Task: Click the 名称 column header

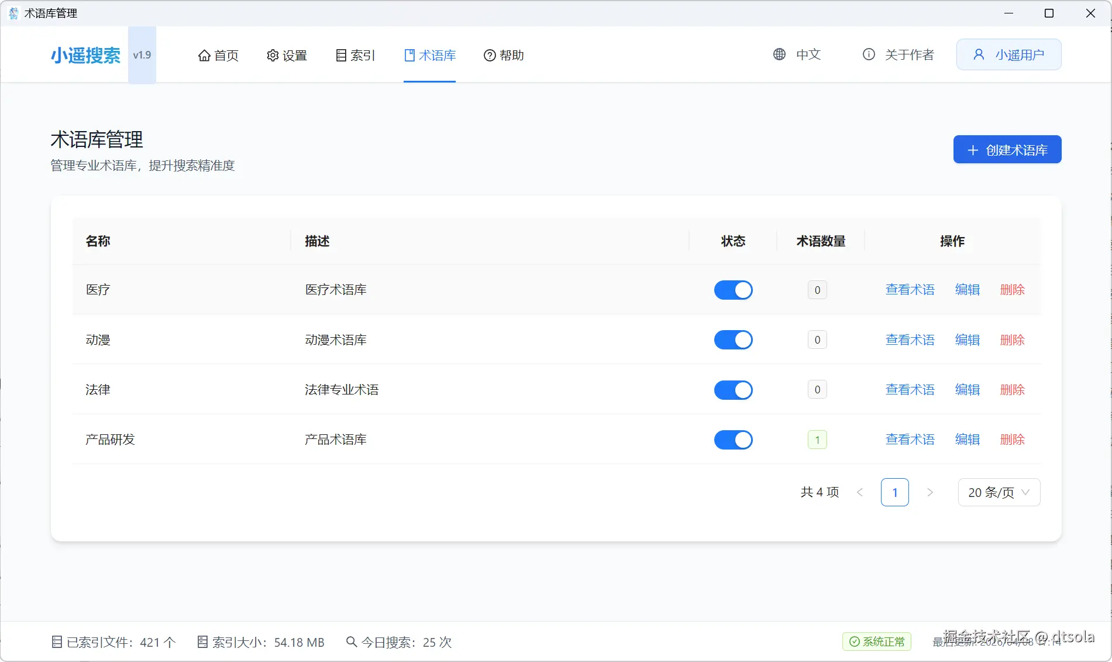Action: pos(98,241)
